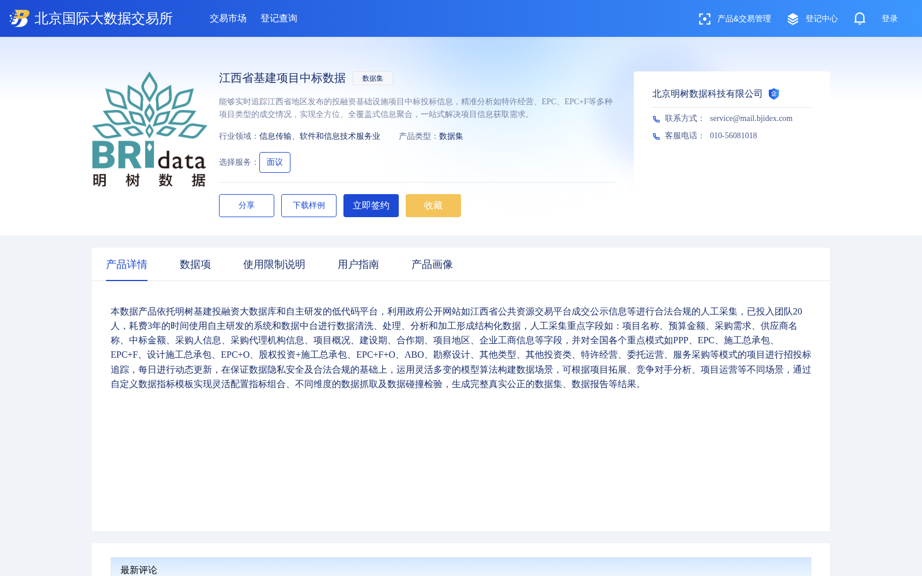Click 立即签约 button
Screen dimensions: 922x576
[371, 206]
